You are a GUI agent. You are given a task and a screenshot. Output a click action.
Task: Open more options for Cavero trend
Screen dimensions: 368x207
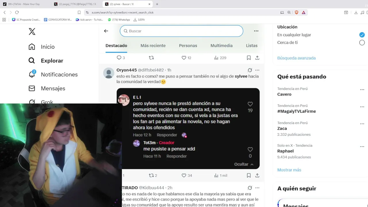click(x=362, y=90)
